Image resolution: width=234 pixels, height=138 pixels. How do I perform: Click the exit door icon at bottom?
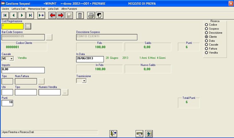point(113,134)
